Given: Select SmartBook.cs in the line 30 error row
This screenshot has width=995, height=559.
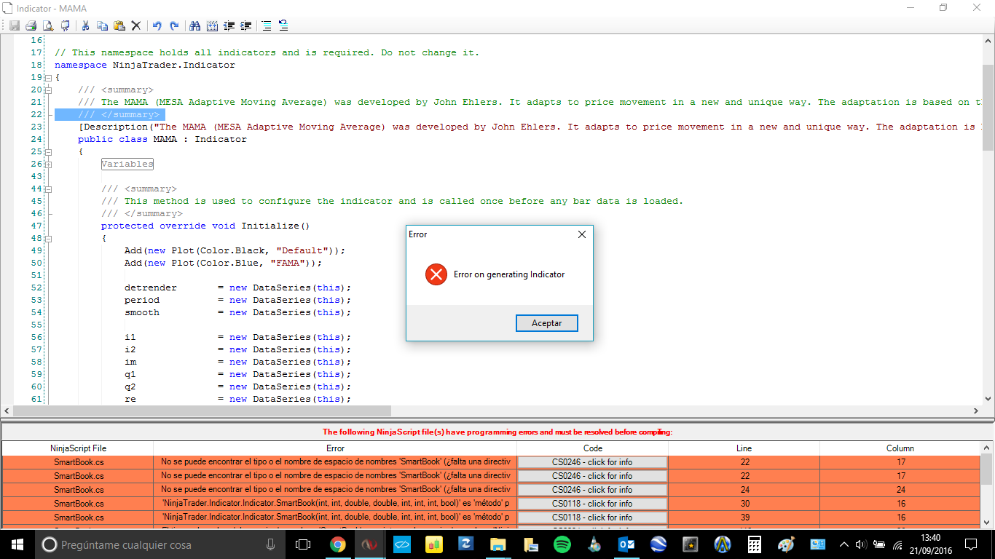Looking at the screenshot, I should point(78,504).
